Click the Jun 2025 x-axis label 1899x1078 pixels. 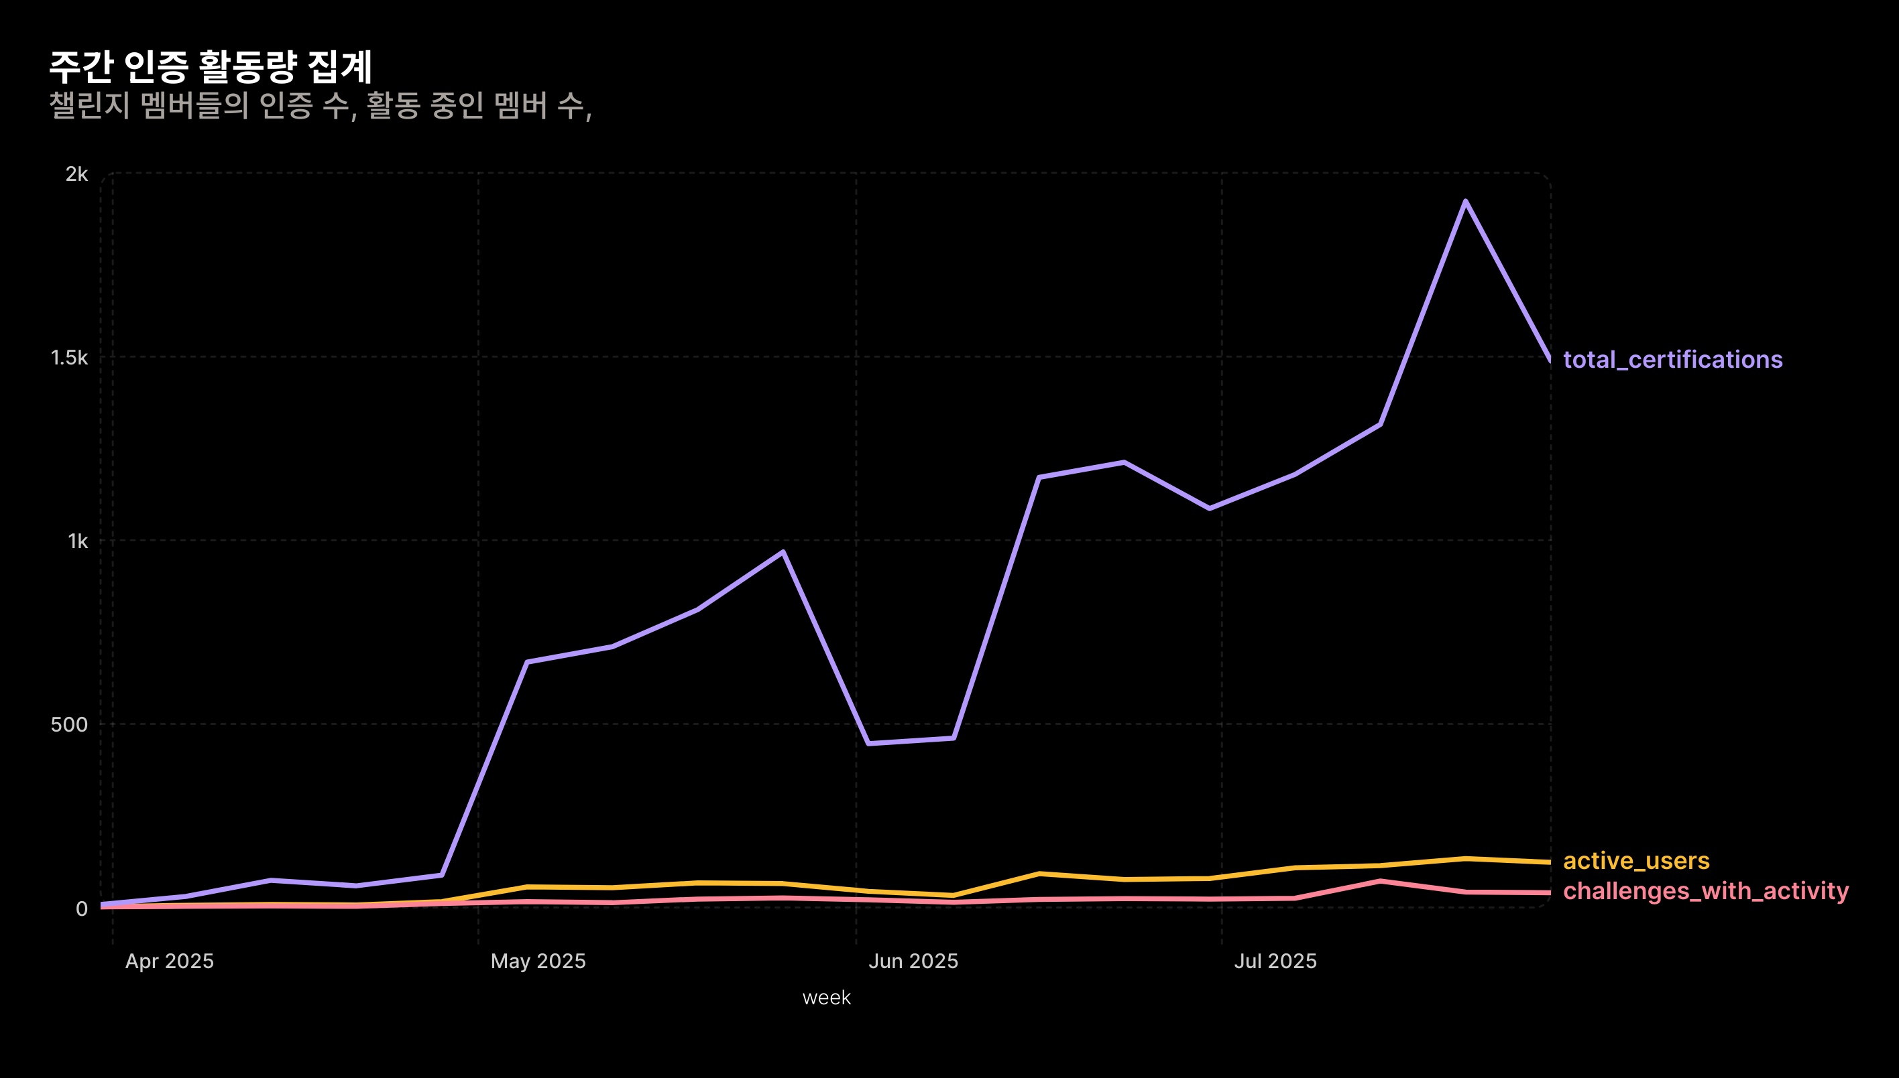913,961
